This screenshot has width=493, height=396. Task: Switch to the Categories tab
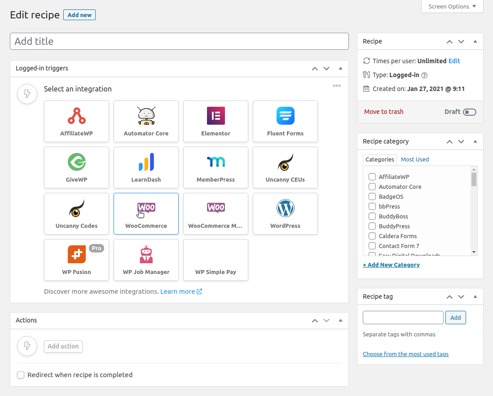coord(379,160)
